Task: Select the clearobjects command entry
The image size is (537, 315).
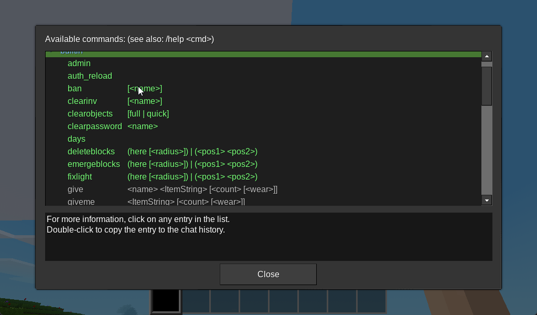Action: coord(263,114)
